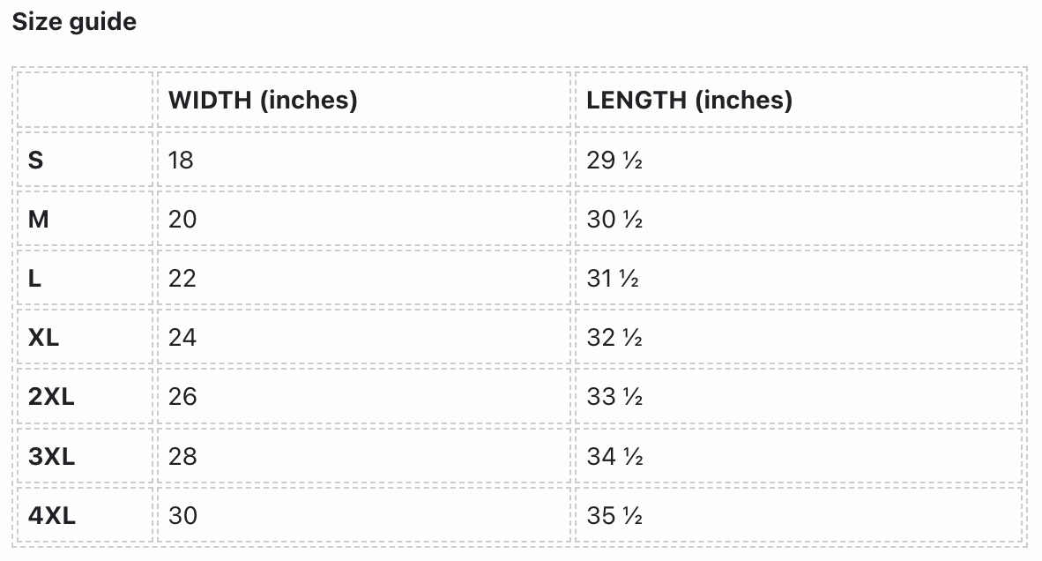The image size is (1042, 561).
Task: Click the width value 24
Action: (182, 337)
